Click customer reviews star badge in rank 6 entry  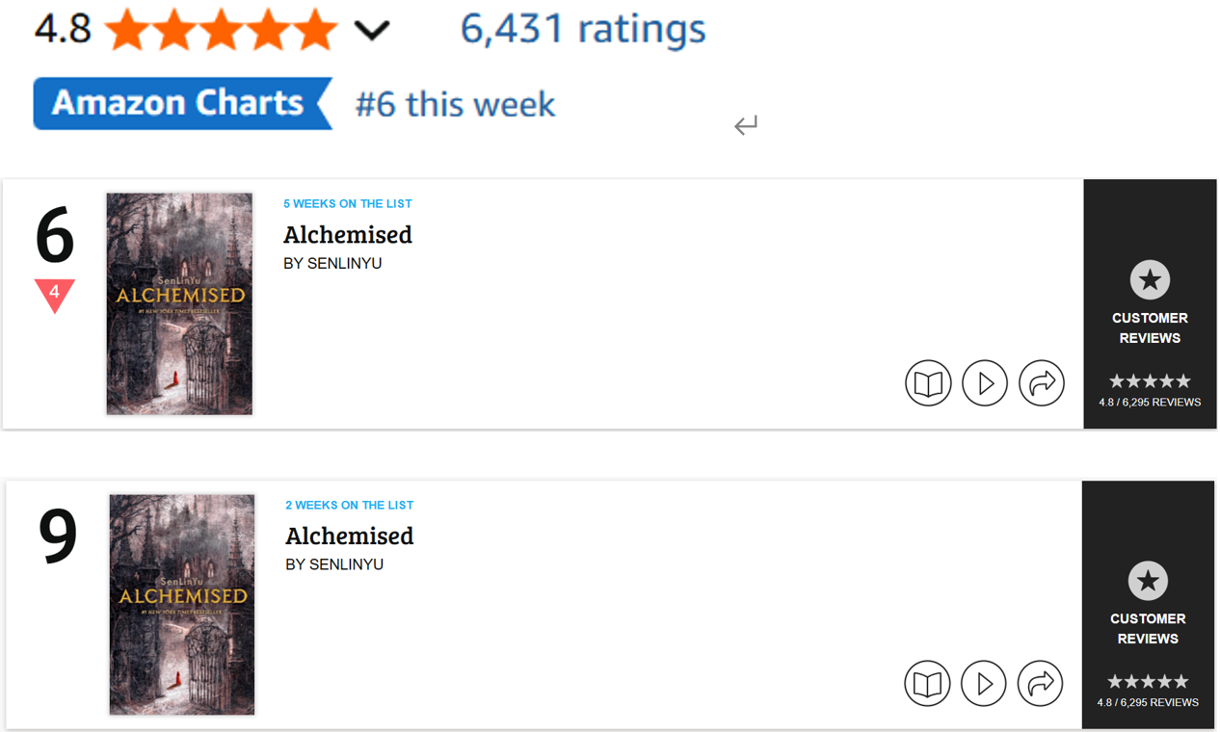1150,280
